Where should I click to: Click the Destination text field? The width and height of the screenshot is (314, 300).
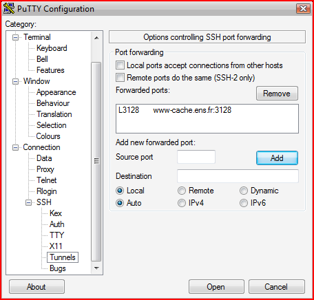pos(238,176)
